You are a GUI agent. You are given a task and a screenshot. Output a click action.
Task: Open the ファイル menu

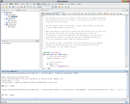coord(5,4)
